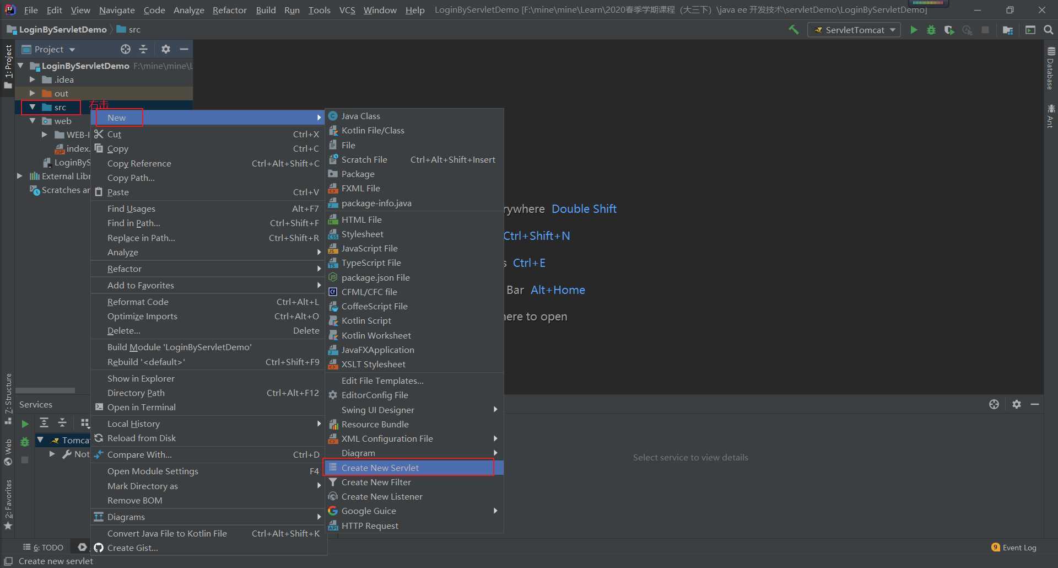Choose Create New Servlet
The height and width of the screenshot is (568, 1058).
(x=414, y=468)
